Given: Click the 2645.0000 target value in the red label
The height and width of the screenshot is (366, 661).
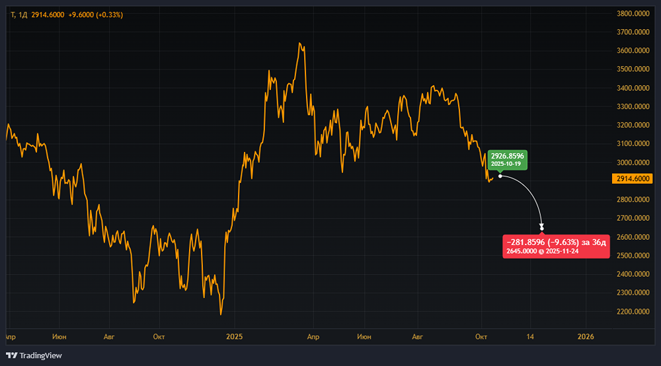Looking at the screenshot, I should pos(522,251).
